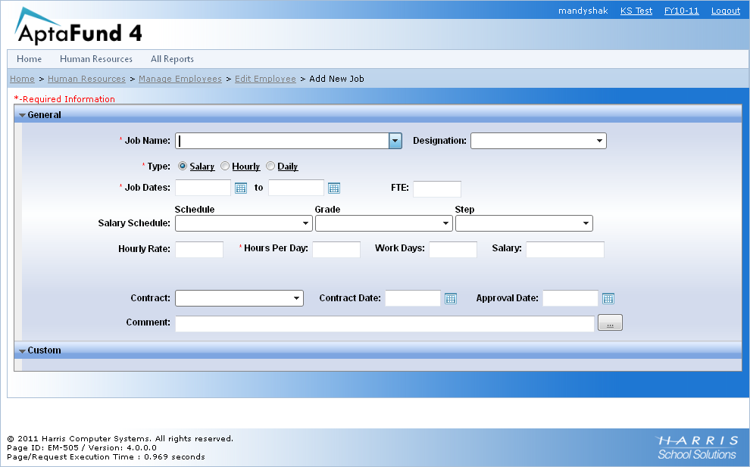Open the Schedule dropdown
Viewport: 750px width, 467px height.
243,223
